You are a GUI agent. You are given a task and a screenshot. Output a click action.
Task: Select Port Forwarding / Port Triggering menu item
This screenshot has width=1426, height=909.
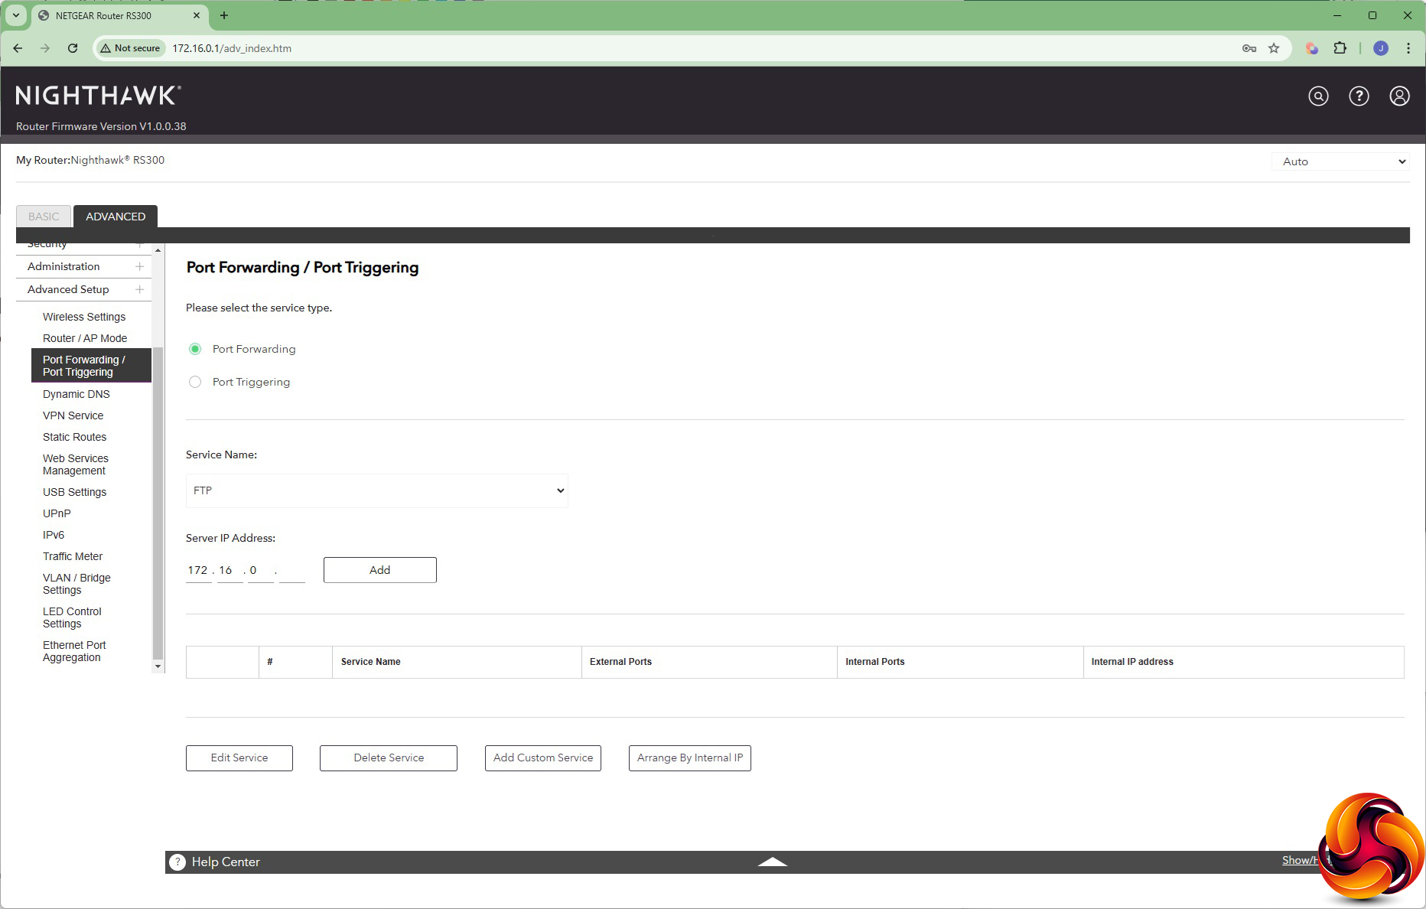pos(91,366)
